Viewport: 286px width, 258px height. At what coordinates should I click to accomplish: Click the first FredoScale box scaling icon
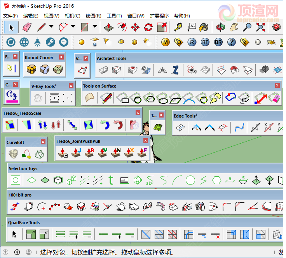[10, 125]
